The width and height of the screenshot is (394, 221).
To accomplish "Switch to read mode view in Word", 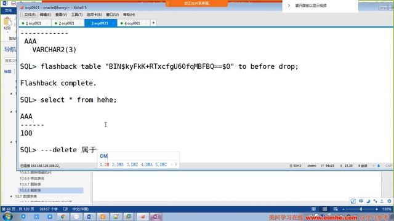I will pos(313,209).
